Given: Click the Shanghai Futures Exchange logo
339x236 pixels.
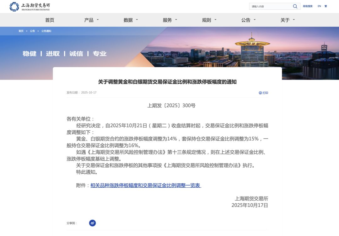Looking at the screenshot, I should 30,7.
